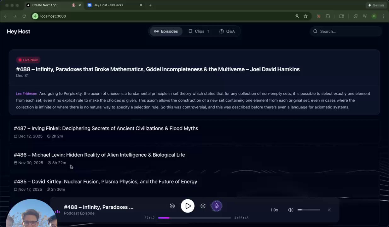This screenshot has width=389, height=227.
Task: Click the red burst extension icon
Action: 318,16
